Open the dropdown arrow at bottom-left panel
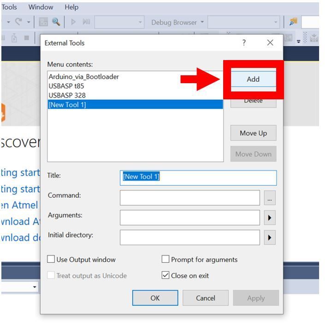 (35, 287)
